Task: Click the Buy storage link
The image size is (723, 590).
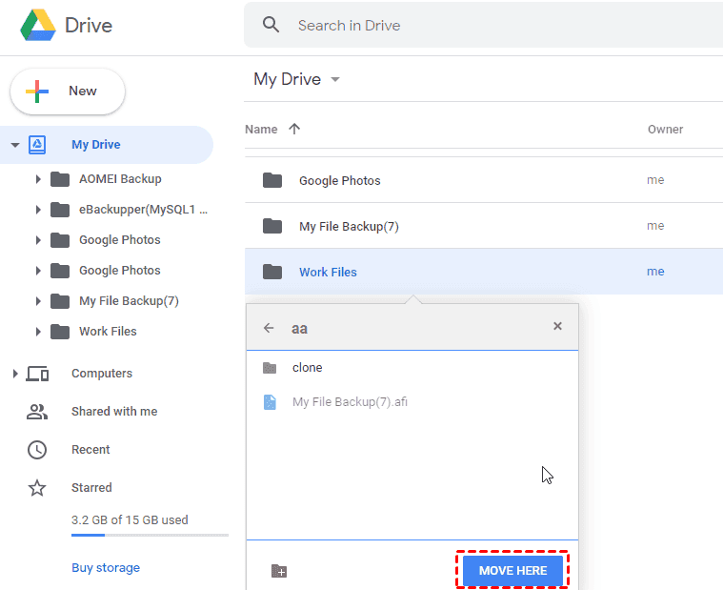Action: (x=106, y=568)
